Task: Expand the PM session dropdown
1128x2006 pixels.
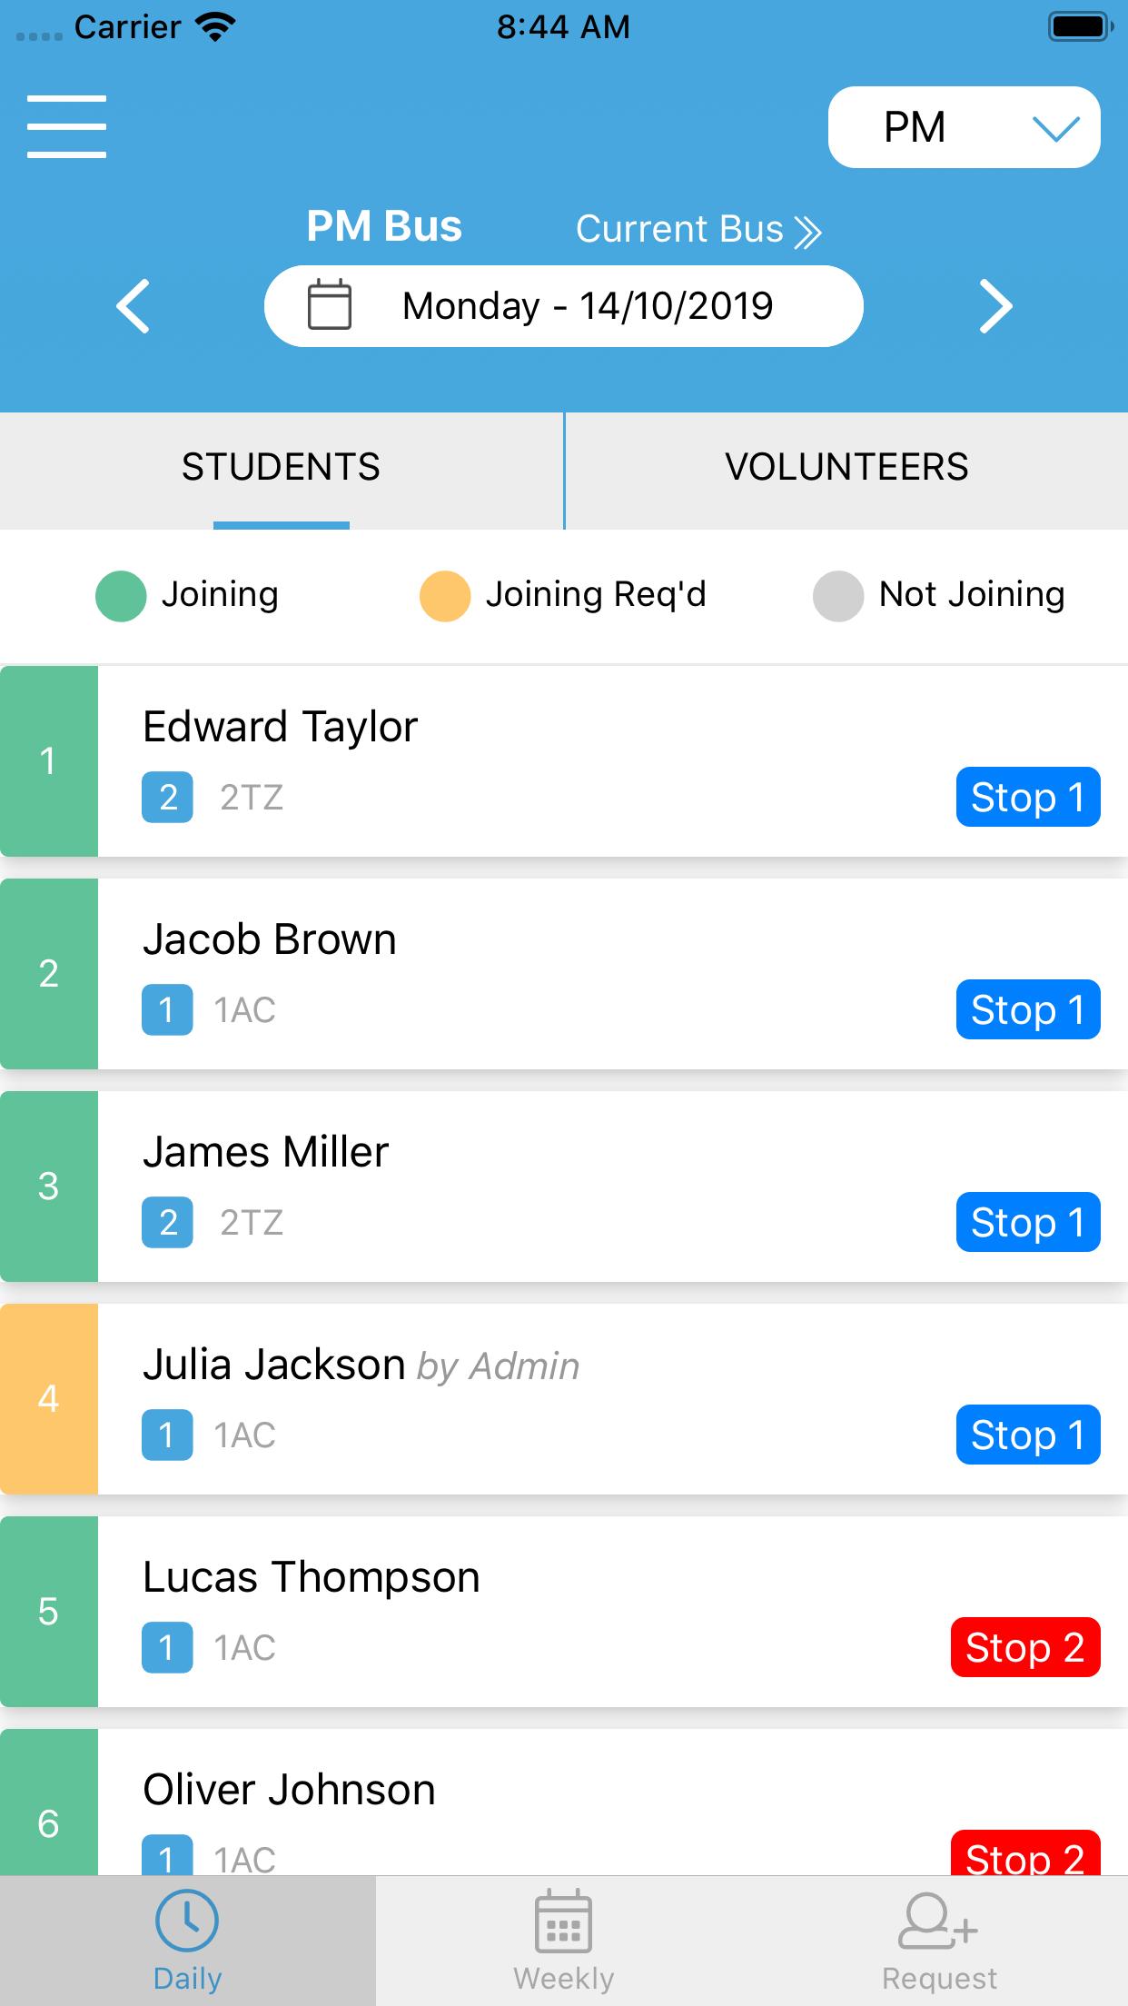Action: pos(964,127)
